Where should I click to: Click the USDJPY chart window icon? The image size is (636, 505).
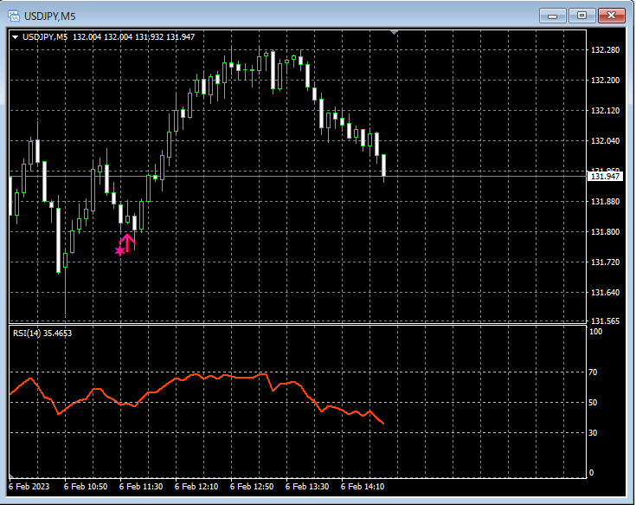pyautogui.click(x=13, y=16)
